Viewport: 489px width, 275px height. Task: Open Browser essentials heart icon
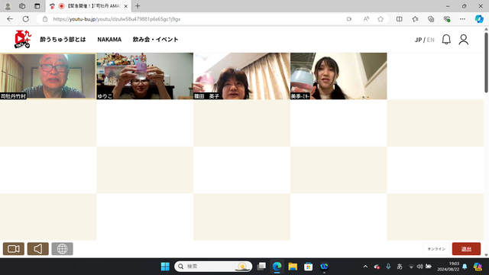[447, 19]
